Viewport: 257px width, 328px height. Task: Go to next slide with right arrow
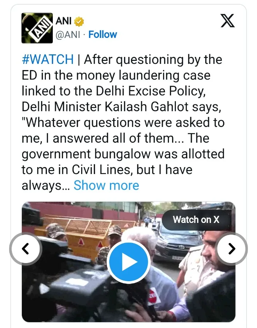[232, 249]
